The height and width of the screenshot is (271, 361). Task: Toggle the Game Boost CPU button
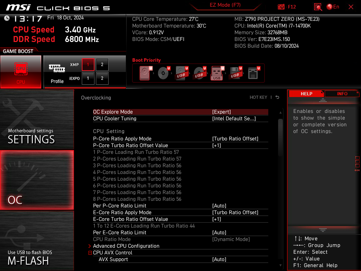click(x=21, y=72)
